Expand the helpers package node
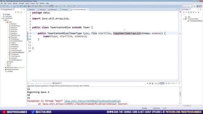This screenshot has width=203, height=114. coord(6,62)
